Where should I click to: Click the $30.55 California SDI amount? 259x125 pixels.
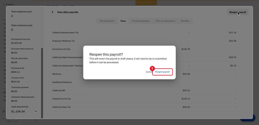186,91
